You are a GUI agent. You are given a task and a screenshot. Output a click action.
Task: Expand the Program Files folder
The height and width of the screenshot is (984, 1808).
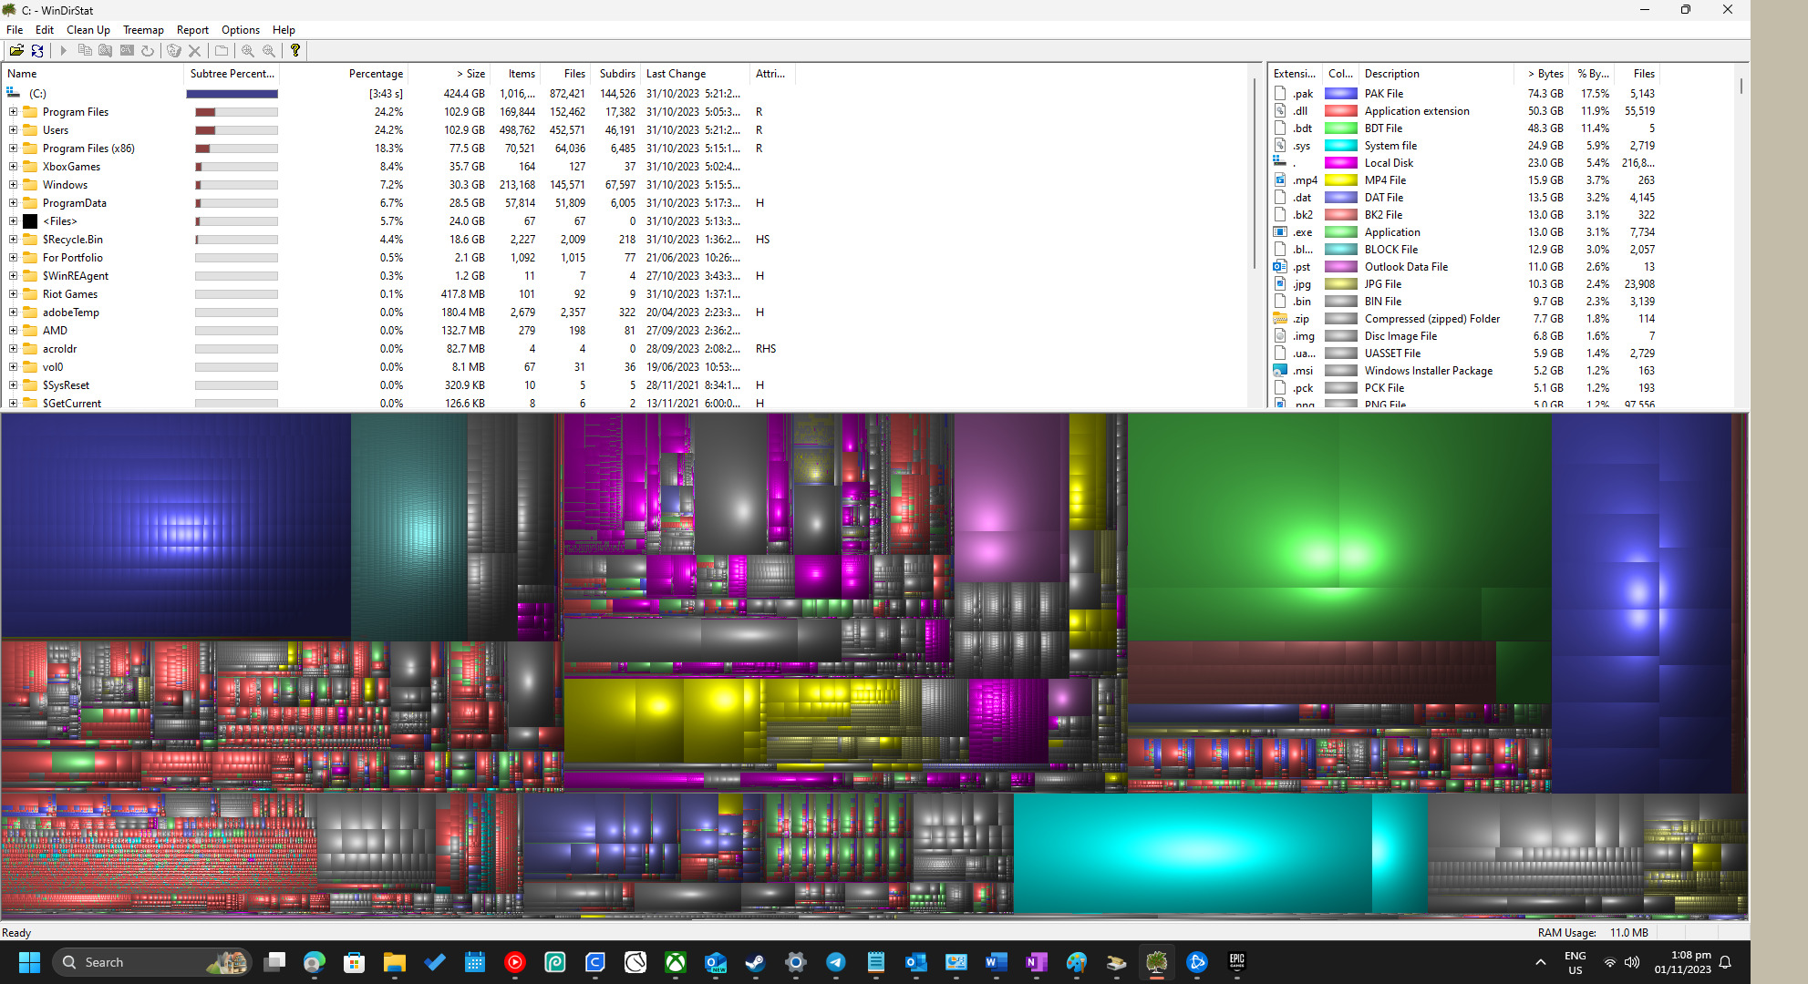[13, 112]
